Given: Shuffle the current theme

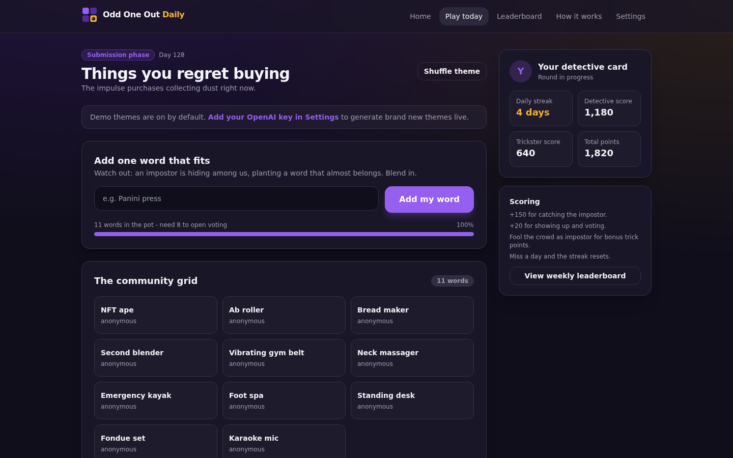Looking at the screenshot, I should (x=452, y=71).
